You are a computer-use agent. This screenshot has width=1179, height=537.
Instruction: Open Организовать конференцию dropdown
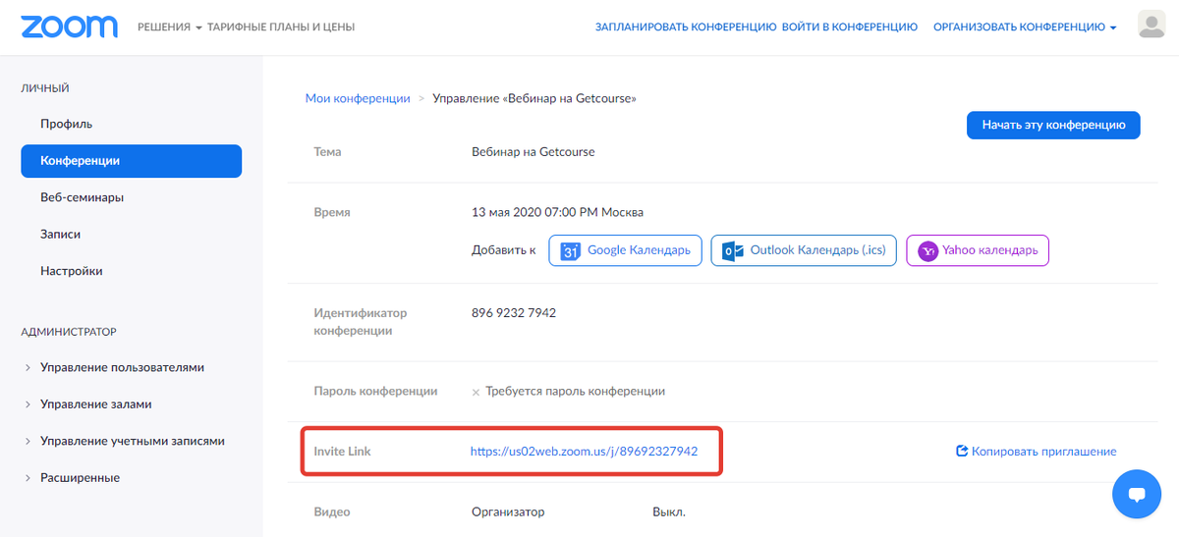pyautogui.click(x=1025, y=27)
